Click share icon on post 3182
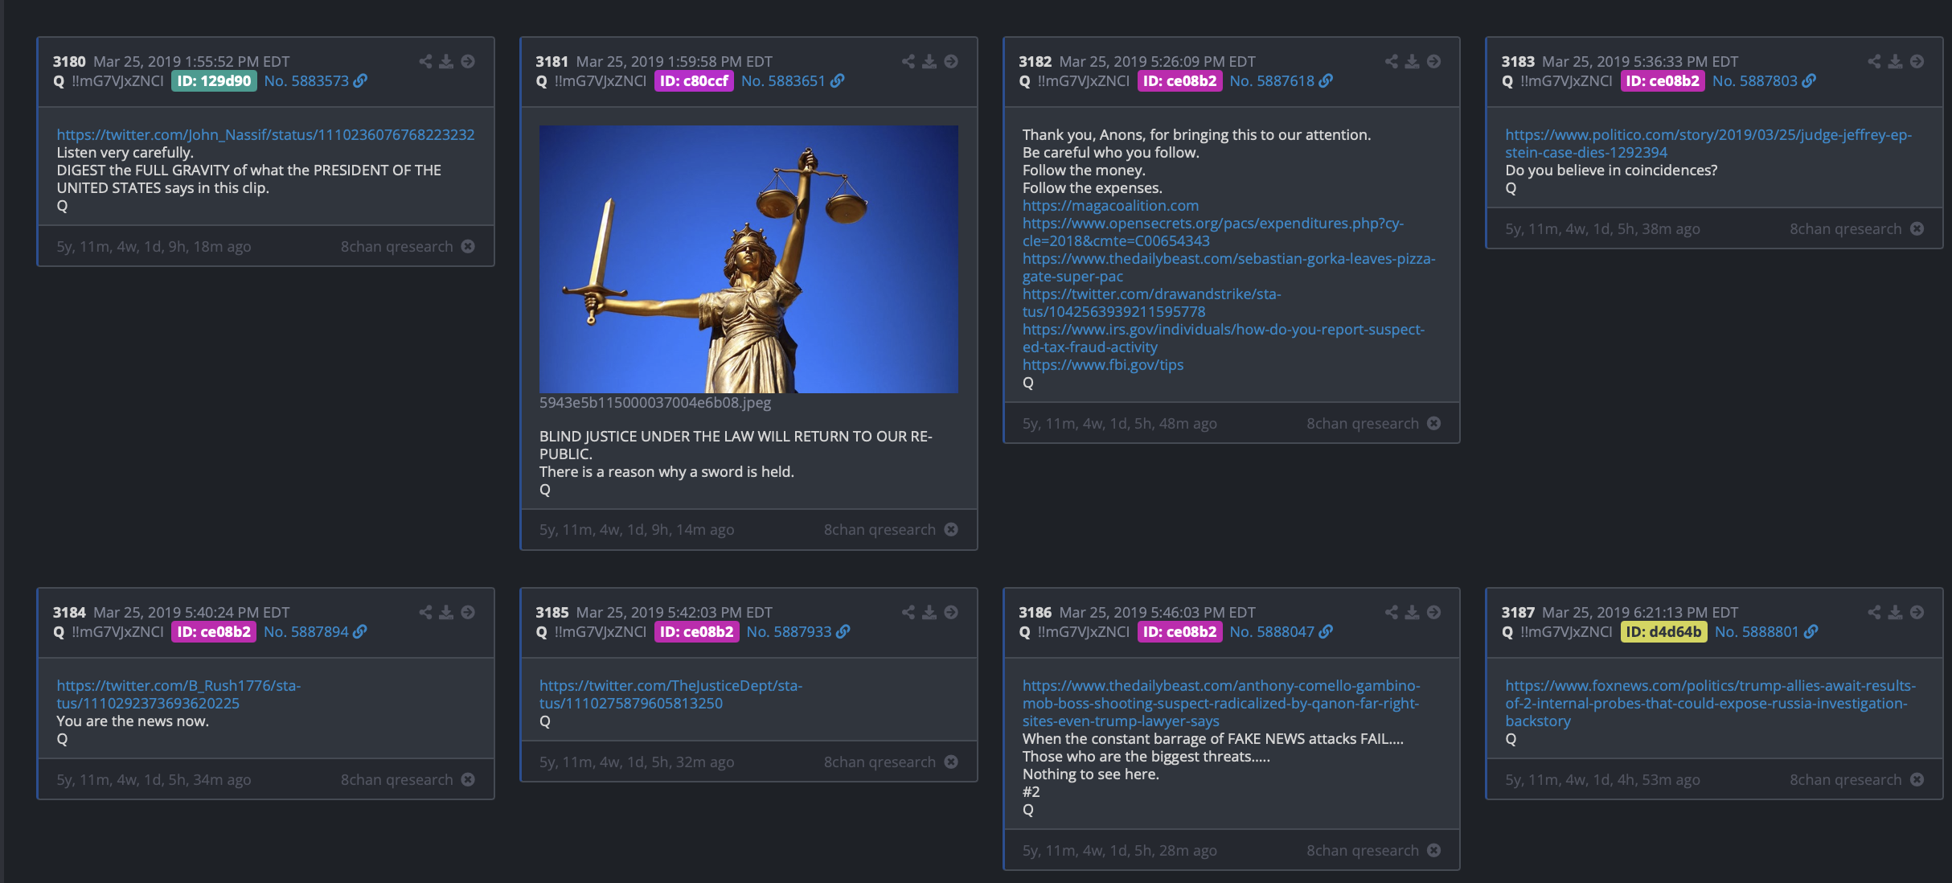 coord(1392,61)
